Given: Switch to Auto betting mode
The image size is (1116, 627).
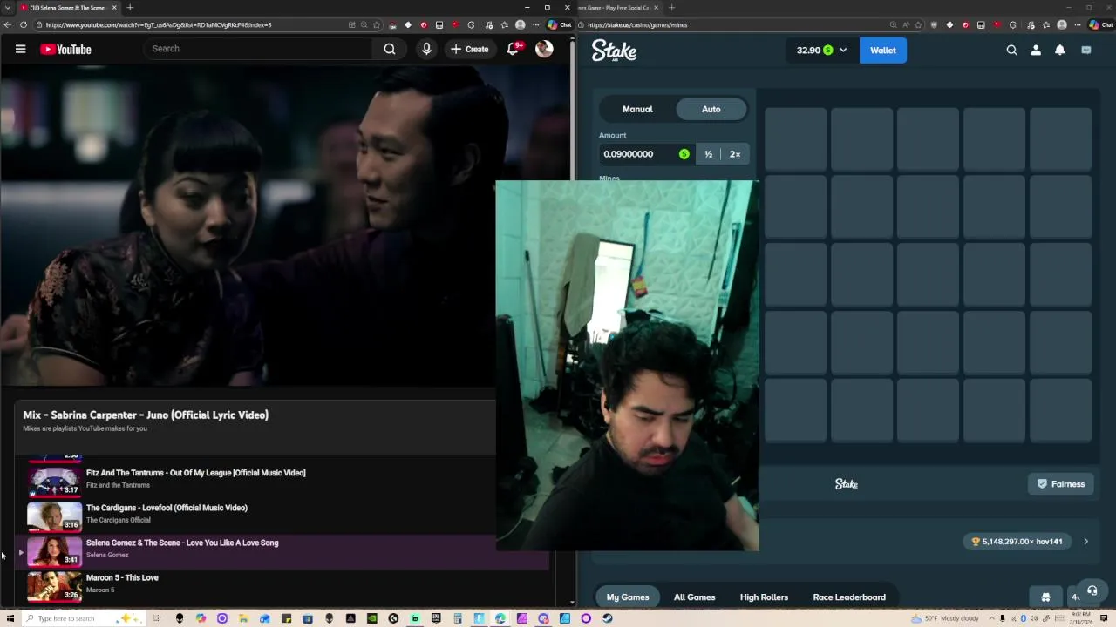Looking at the screenshot, I should tap(711, 109).
